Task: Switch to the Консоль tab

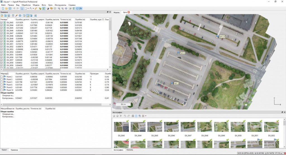Action: 130,150
